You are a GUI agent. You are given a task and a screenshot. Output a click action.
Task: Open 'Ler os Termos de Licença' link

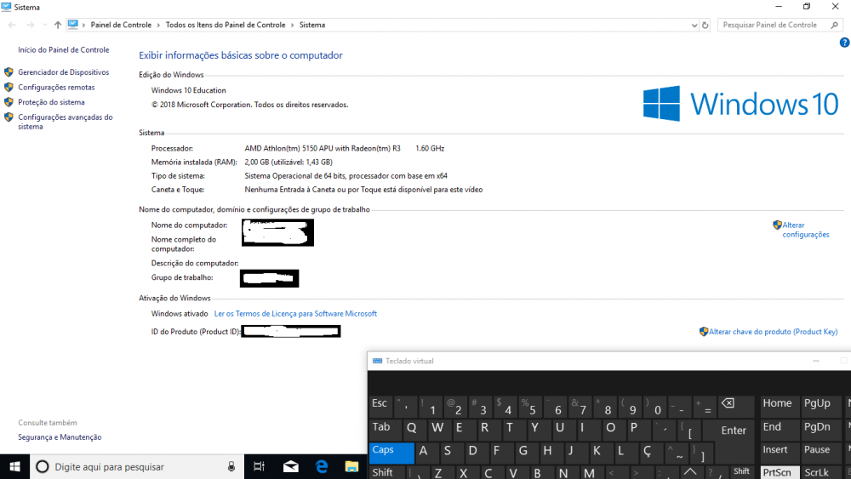[x=295, y=314]
